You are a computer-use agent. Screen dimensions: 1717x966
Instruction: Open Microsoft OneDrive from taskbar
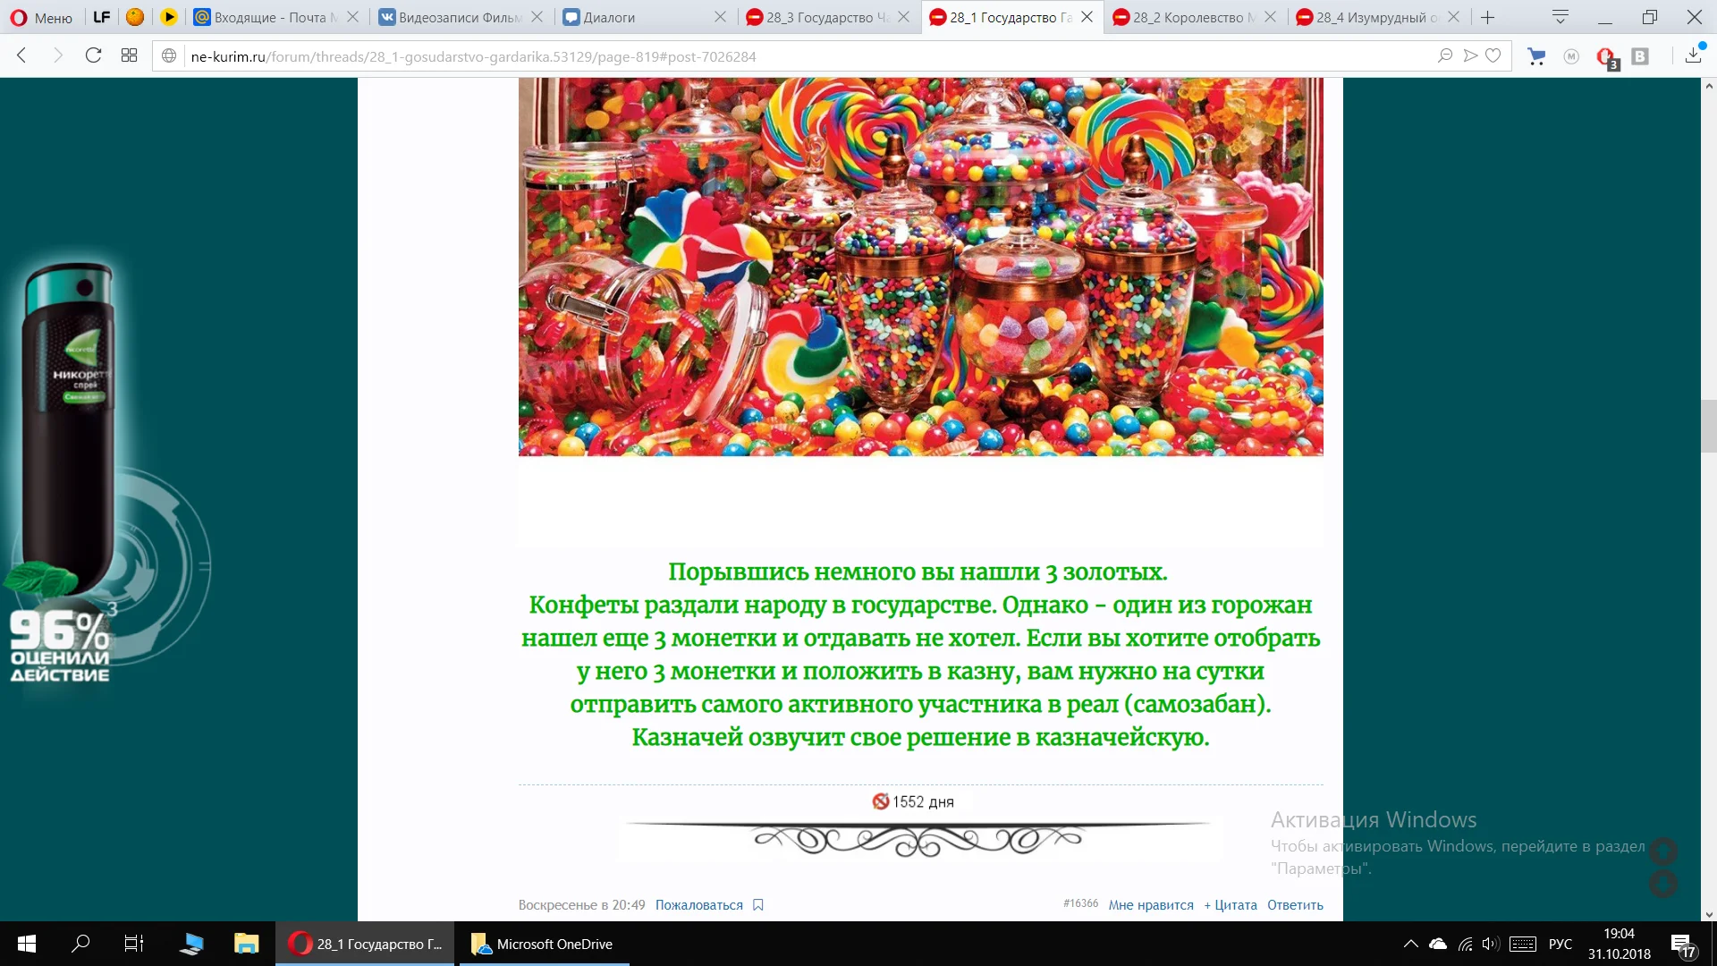(x=544, y=944)
